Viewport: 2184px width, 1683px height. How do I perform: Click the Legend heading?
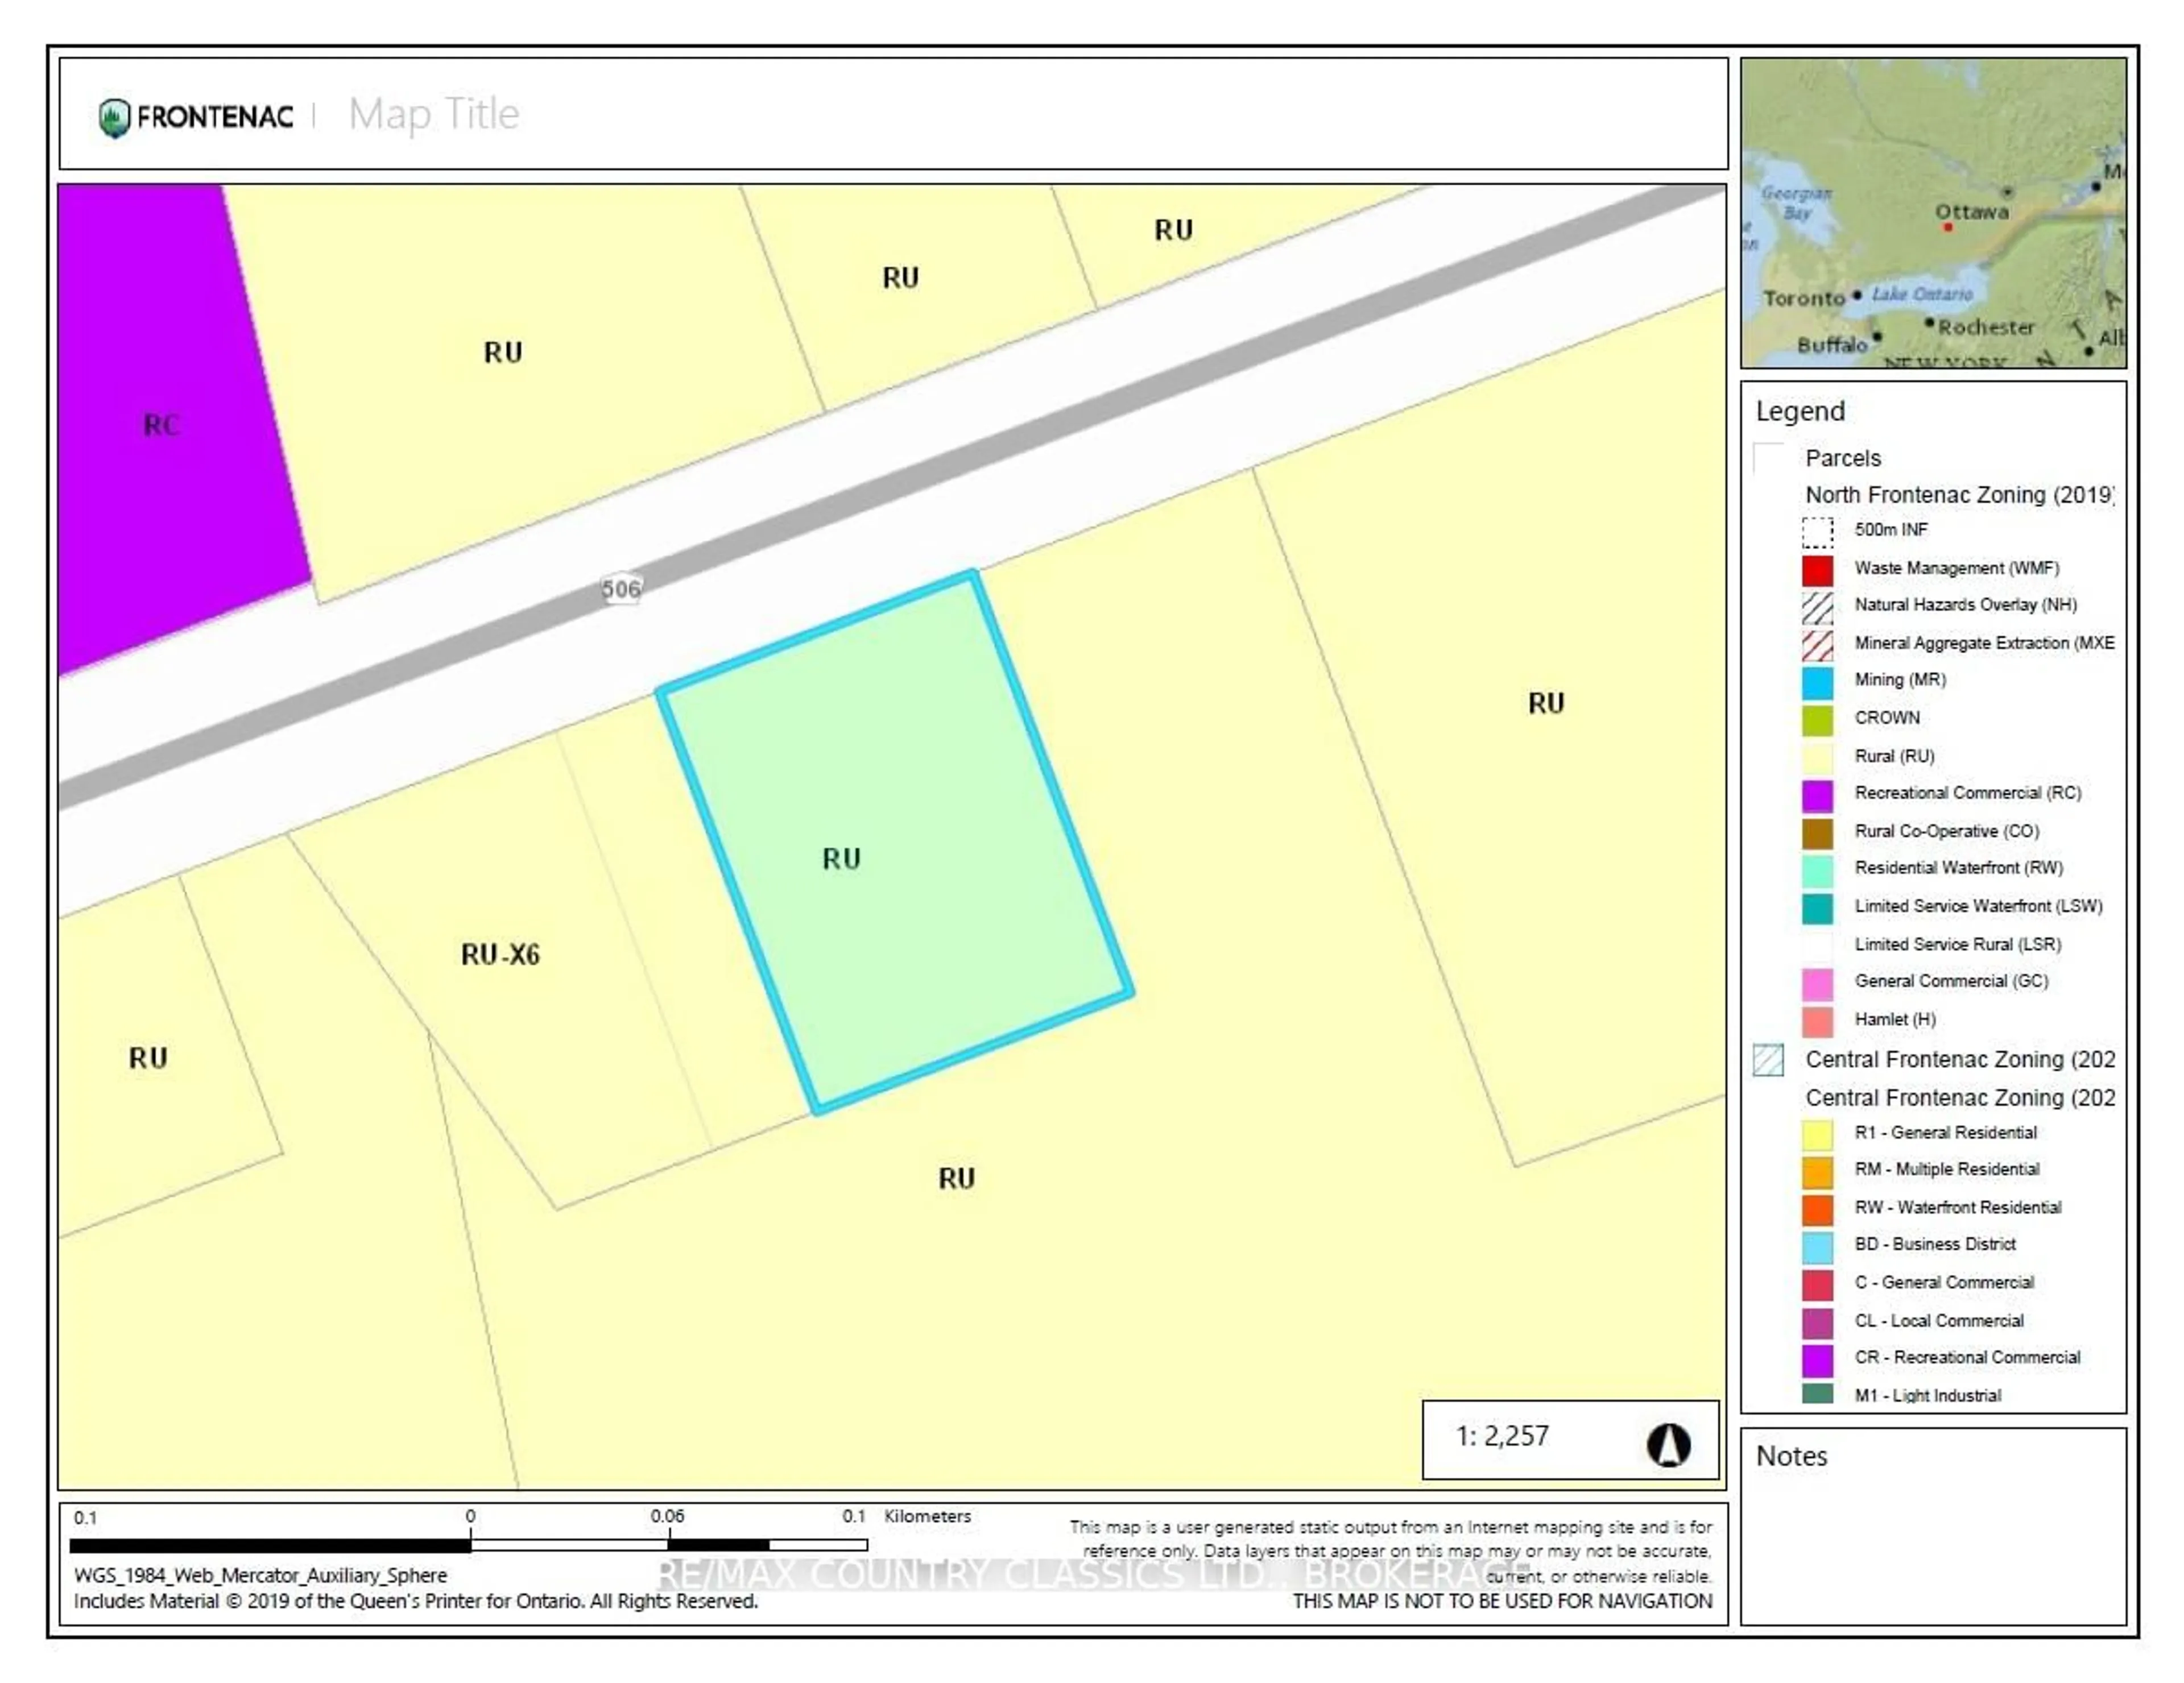click(1800, 412)
